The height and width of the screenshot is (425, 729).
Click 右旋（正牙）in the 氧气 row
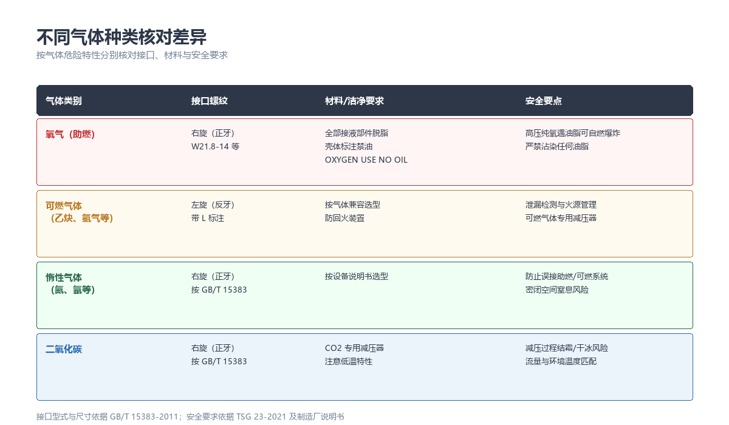click(x=213, y=133)
